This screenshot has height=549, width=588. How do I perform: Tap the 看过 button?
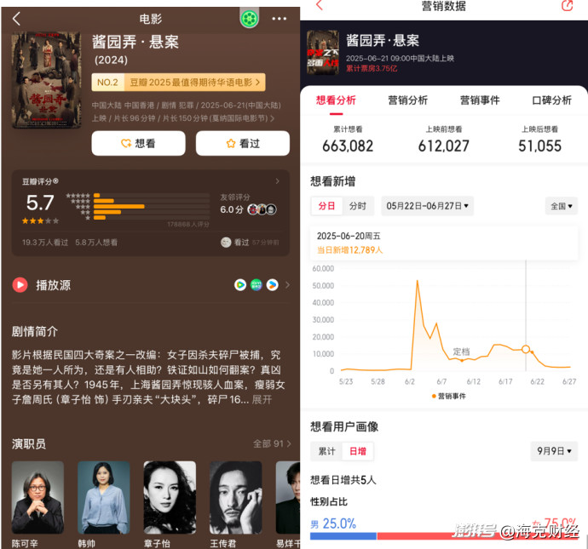tap(243, 143)
